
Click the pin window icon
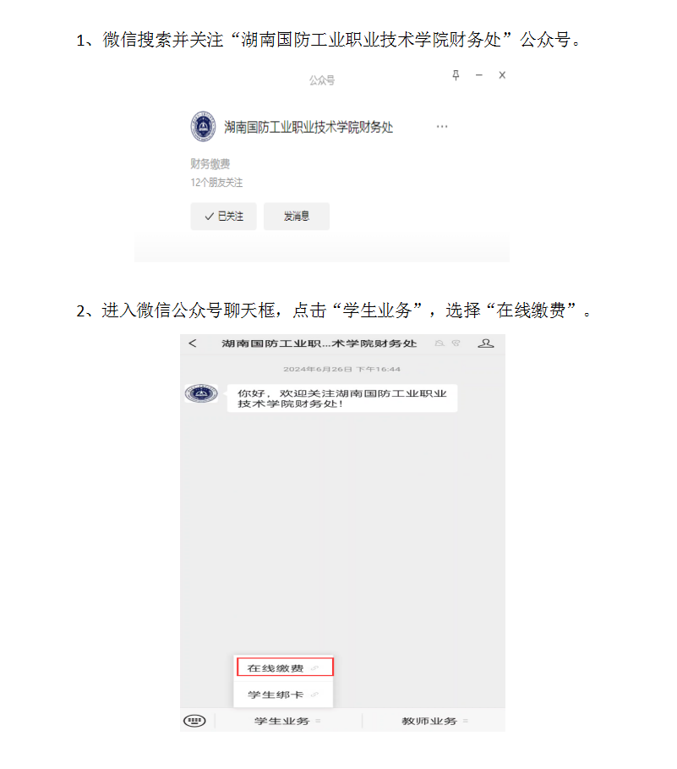coord(456,75)
